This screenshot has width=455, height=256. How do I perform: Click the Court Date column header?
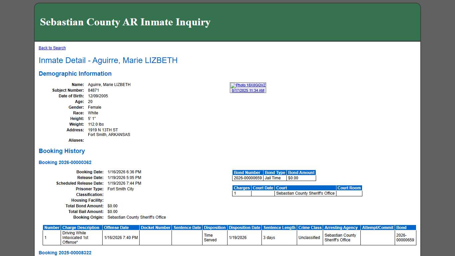coord(263,188)
